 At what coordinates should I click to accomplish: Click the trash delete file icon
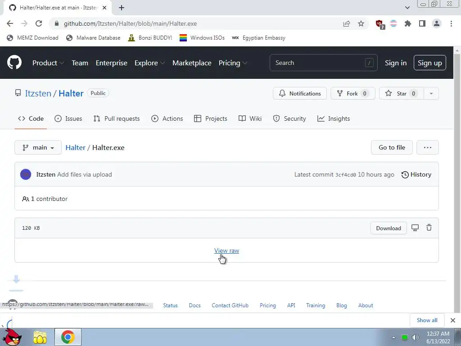pos(429,228)
